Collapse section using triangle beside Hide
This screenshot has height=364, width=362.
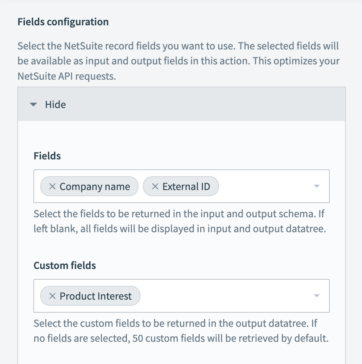(33, 105)
